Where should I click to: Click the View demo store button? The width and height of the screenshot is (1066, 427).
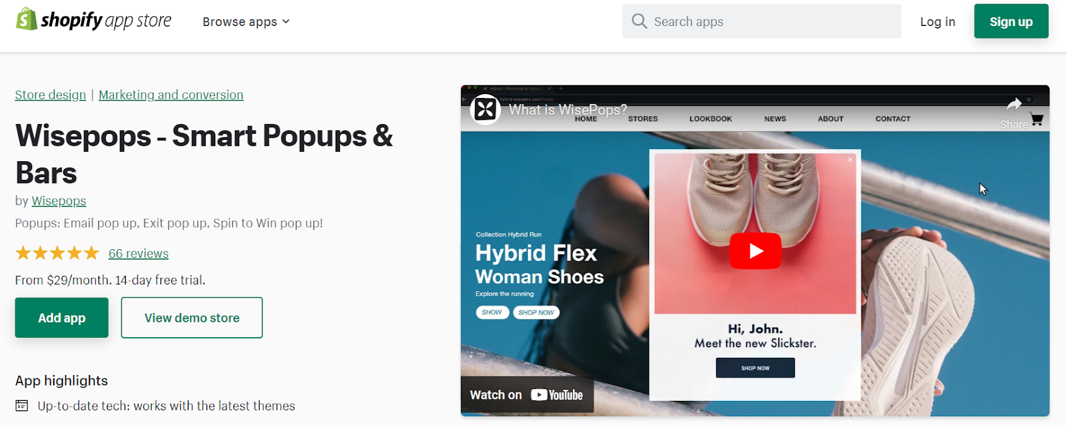coord(192,318)
